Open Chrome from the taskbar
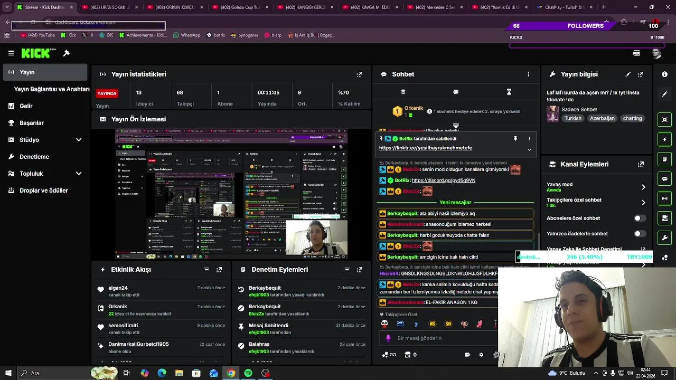The width and height of the screenshot is (676, 380). (231, 373)
